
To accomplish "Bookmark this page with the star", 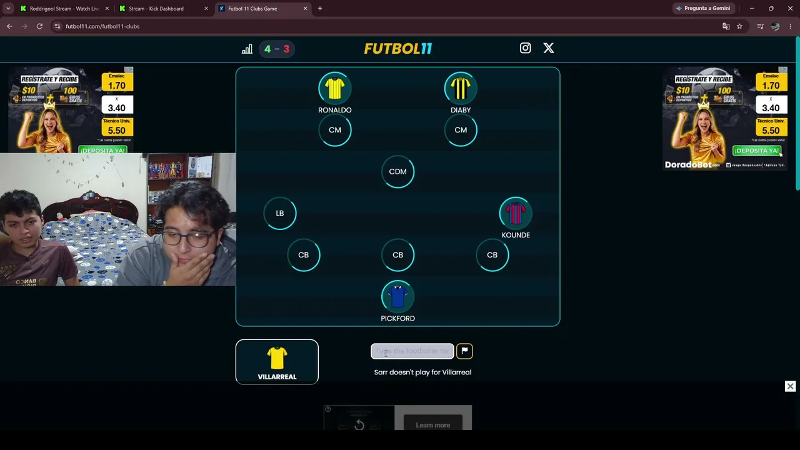I will [x=739, y=26].
